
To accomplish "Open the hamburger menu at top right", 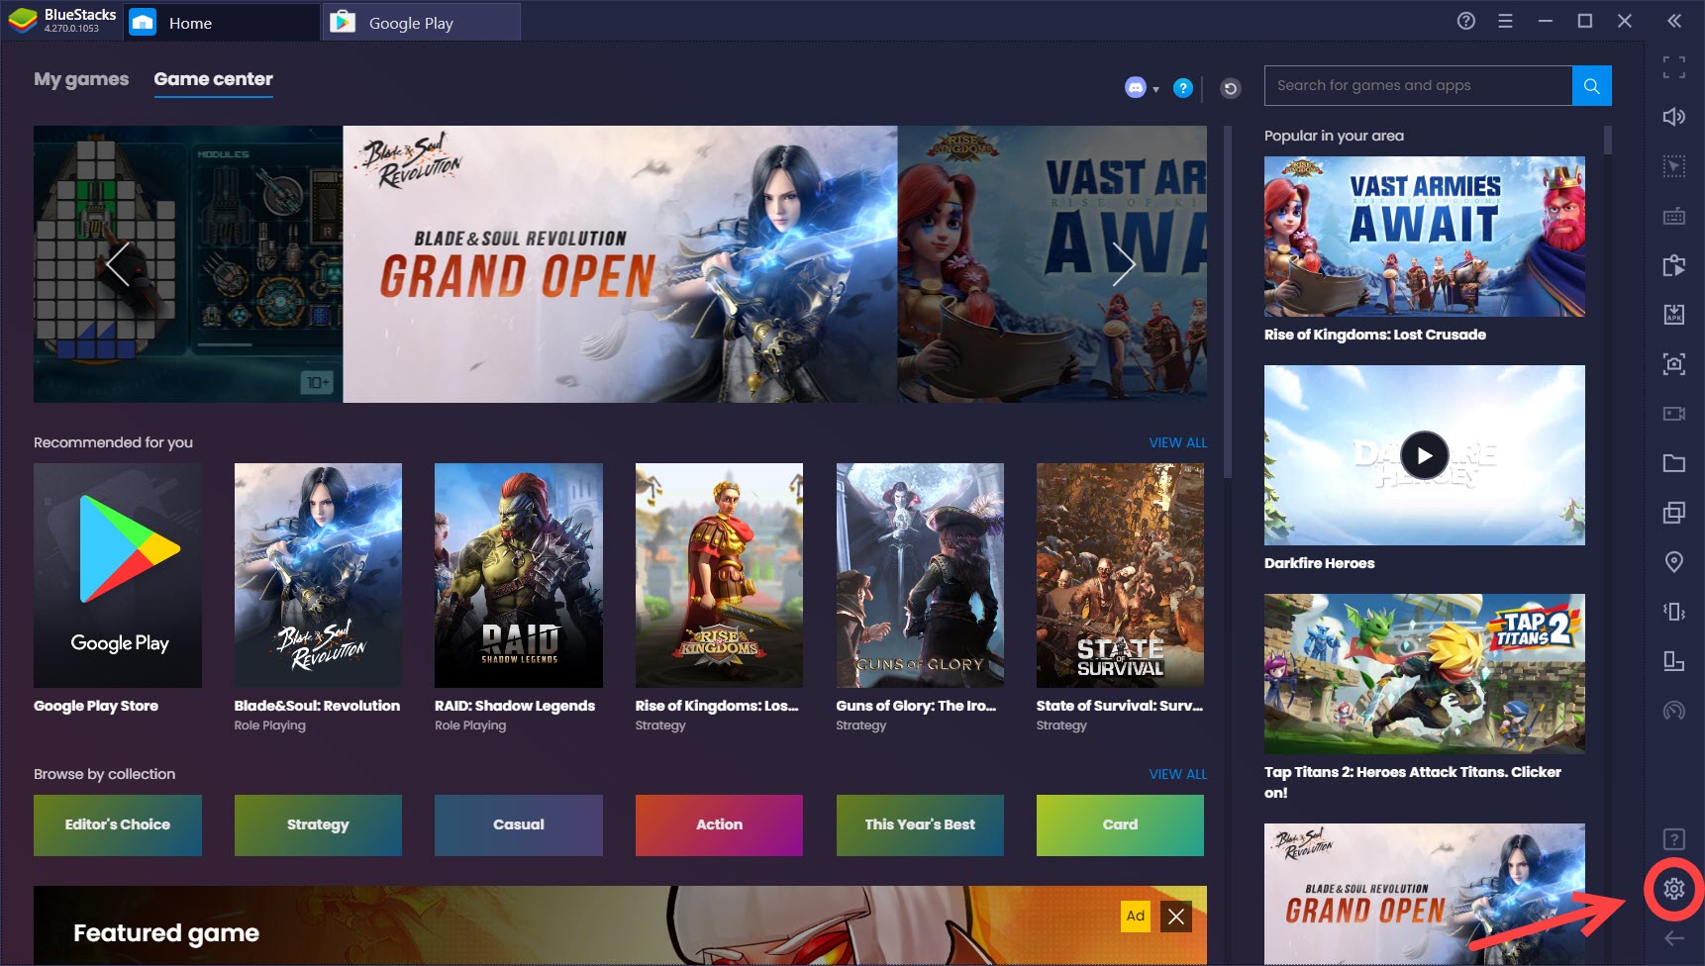I will coord(1504,20).
